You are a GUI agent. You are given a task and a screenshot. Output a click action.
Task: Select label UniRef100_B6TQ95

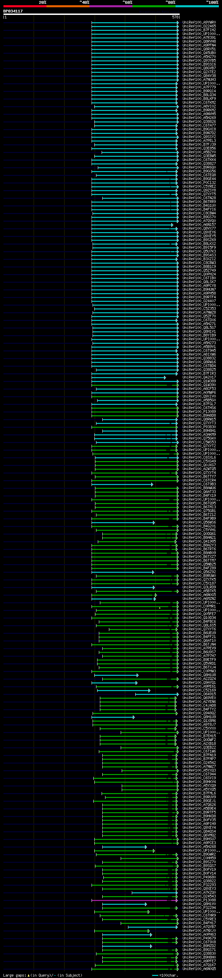tap(199, 503)
